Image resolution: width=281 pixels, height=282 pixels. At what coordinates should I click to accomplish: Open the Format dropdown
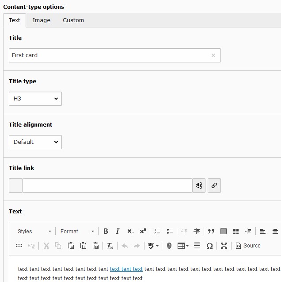(x=77, y=231)
